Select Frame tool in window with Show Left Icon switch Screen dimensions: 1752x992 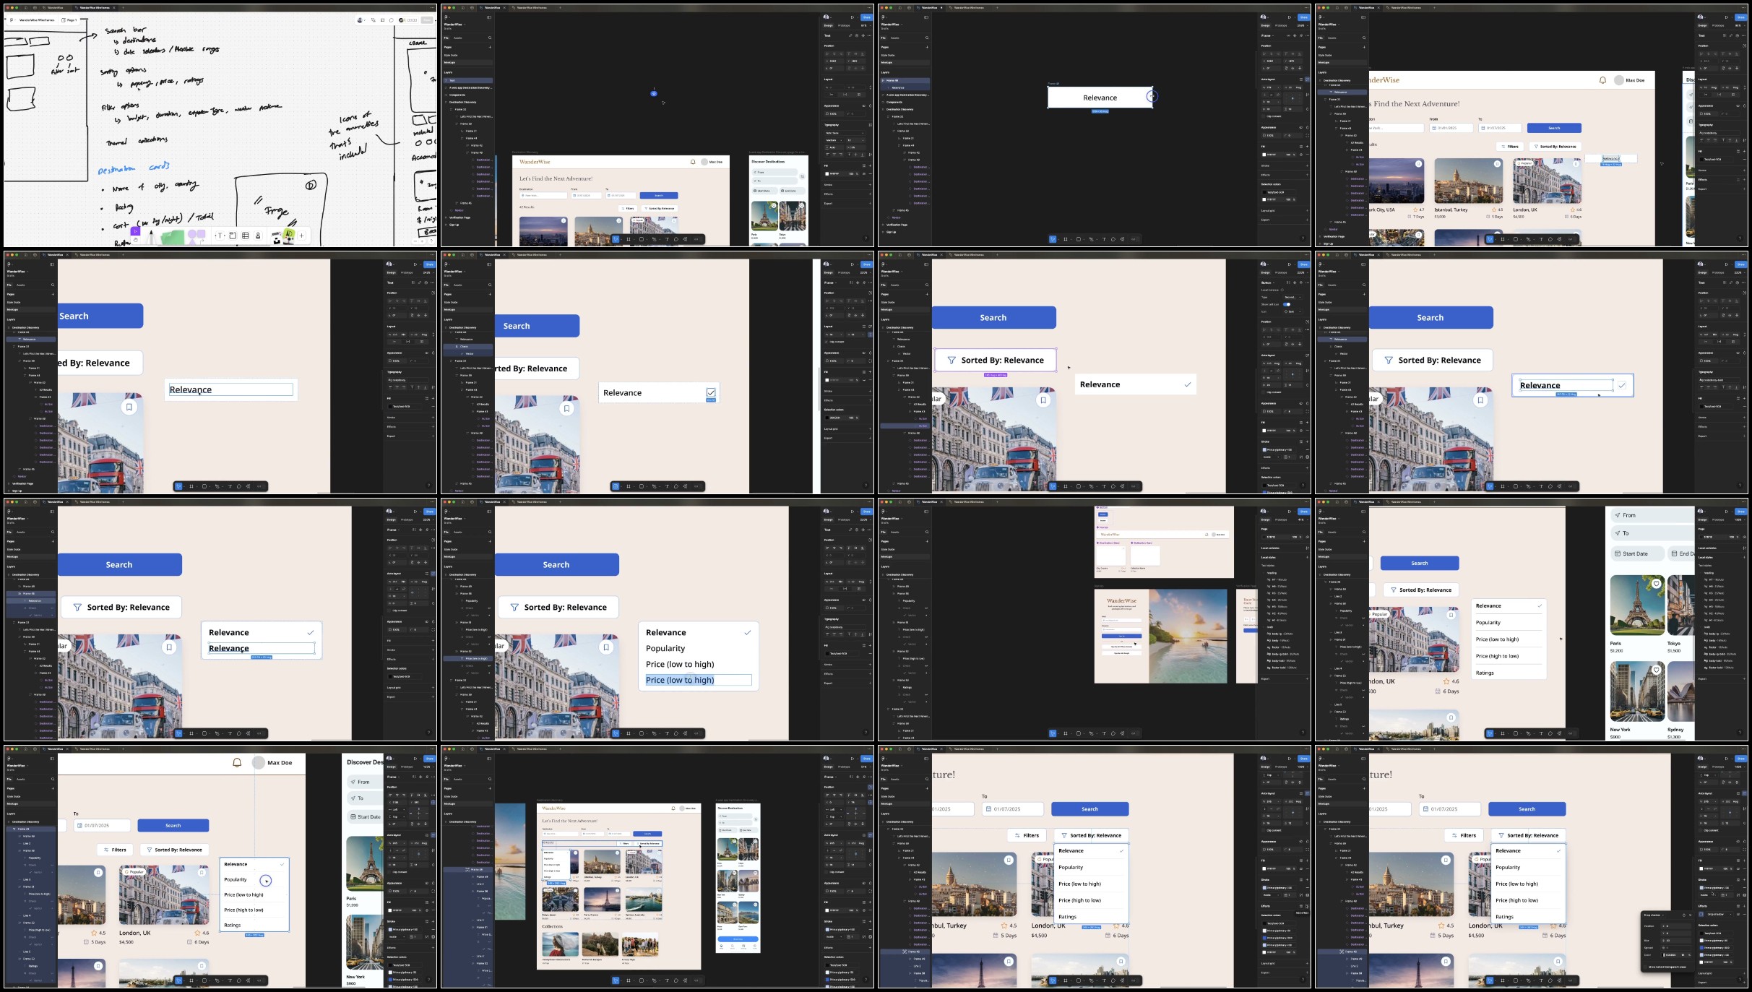1066,486
